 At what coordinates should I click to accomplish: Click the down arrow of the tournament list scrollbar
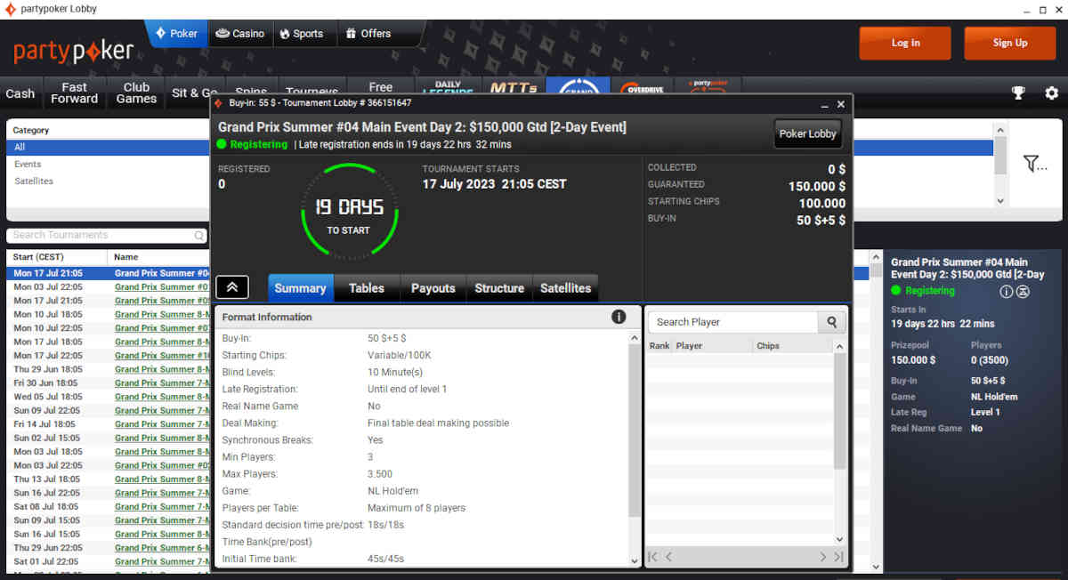coord(876,567)
